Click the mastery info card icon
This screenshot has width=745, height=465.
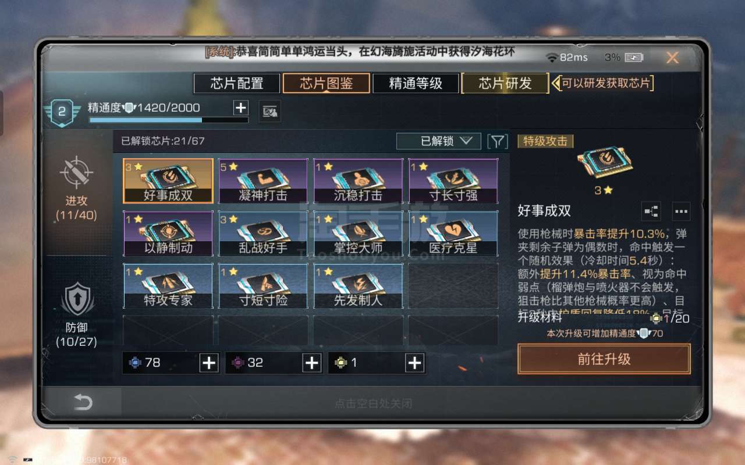pyautogui.click(x=269, y=111)
